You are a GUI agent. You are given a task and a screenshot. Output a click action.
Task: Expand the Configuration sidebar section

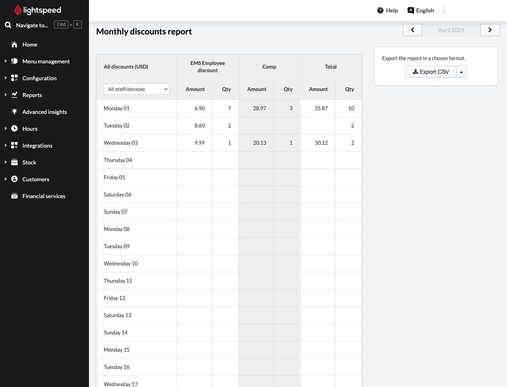(6, 78)
